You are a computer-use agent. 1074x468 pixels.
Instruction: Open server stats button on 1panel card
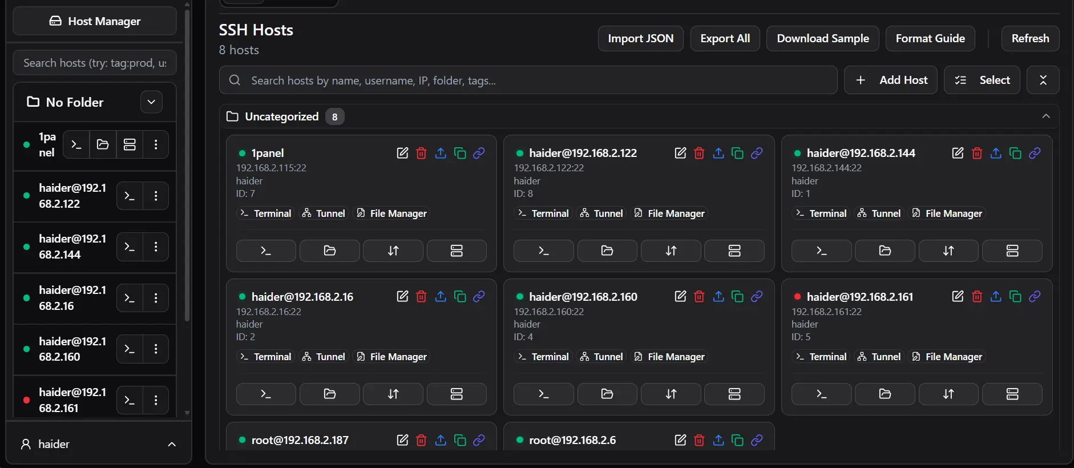[x=457, y=251]
